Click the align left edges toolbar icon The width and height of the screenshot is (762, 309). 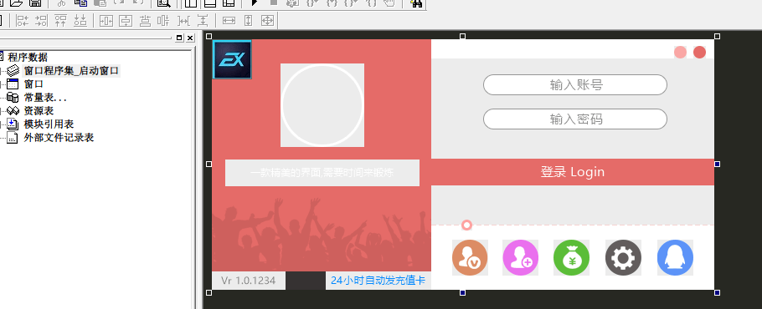click(x=23, y=20)
